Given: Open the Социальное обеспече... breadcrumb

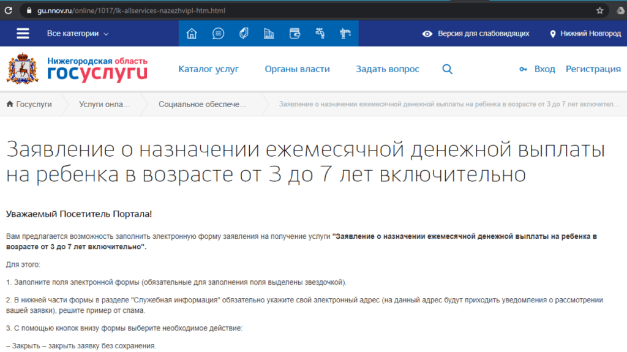Looking at the screenshot, I should point(202,105).
